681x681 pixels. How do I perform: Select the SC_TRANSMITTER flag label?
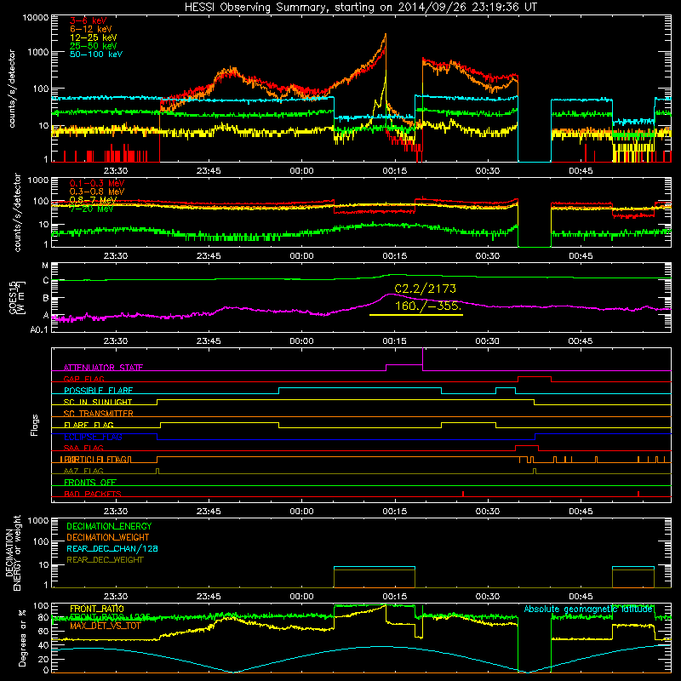(x=99, y=414)
